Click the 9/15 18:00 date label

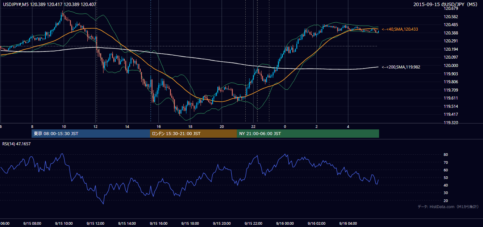[x=190, y=223]
